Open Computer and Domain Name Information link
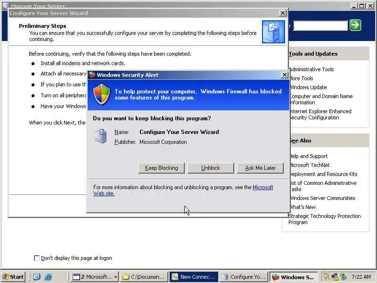The width and height of the screenshot is (377, 283). click(x=321, y=99)
